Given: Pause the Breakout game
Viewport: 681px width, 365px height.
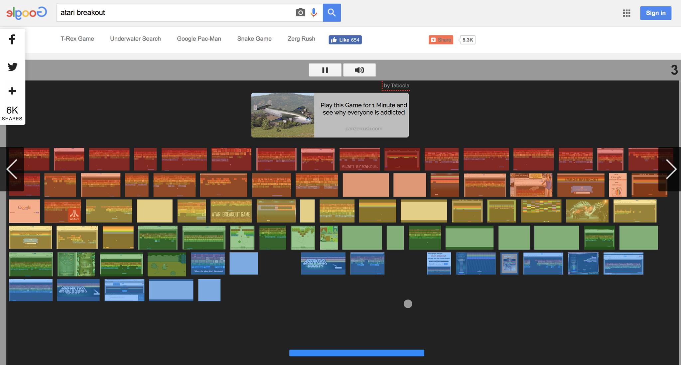Looking at the screenshot, I should click(x=325, y=70).
